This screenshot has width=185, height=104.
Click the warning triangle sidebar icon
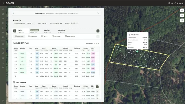click(3, 18)
